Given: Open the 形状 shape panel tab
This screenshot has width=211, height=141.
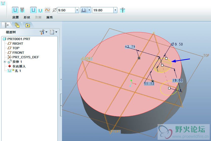Looking at the screenshot, I should click(x=27, y=17).
